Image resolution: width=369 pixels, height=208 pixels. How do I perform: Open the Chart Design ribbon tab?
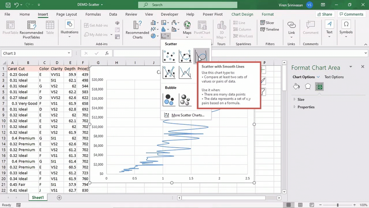click(x=242, y=14)
